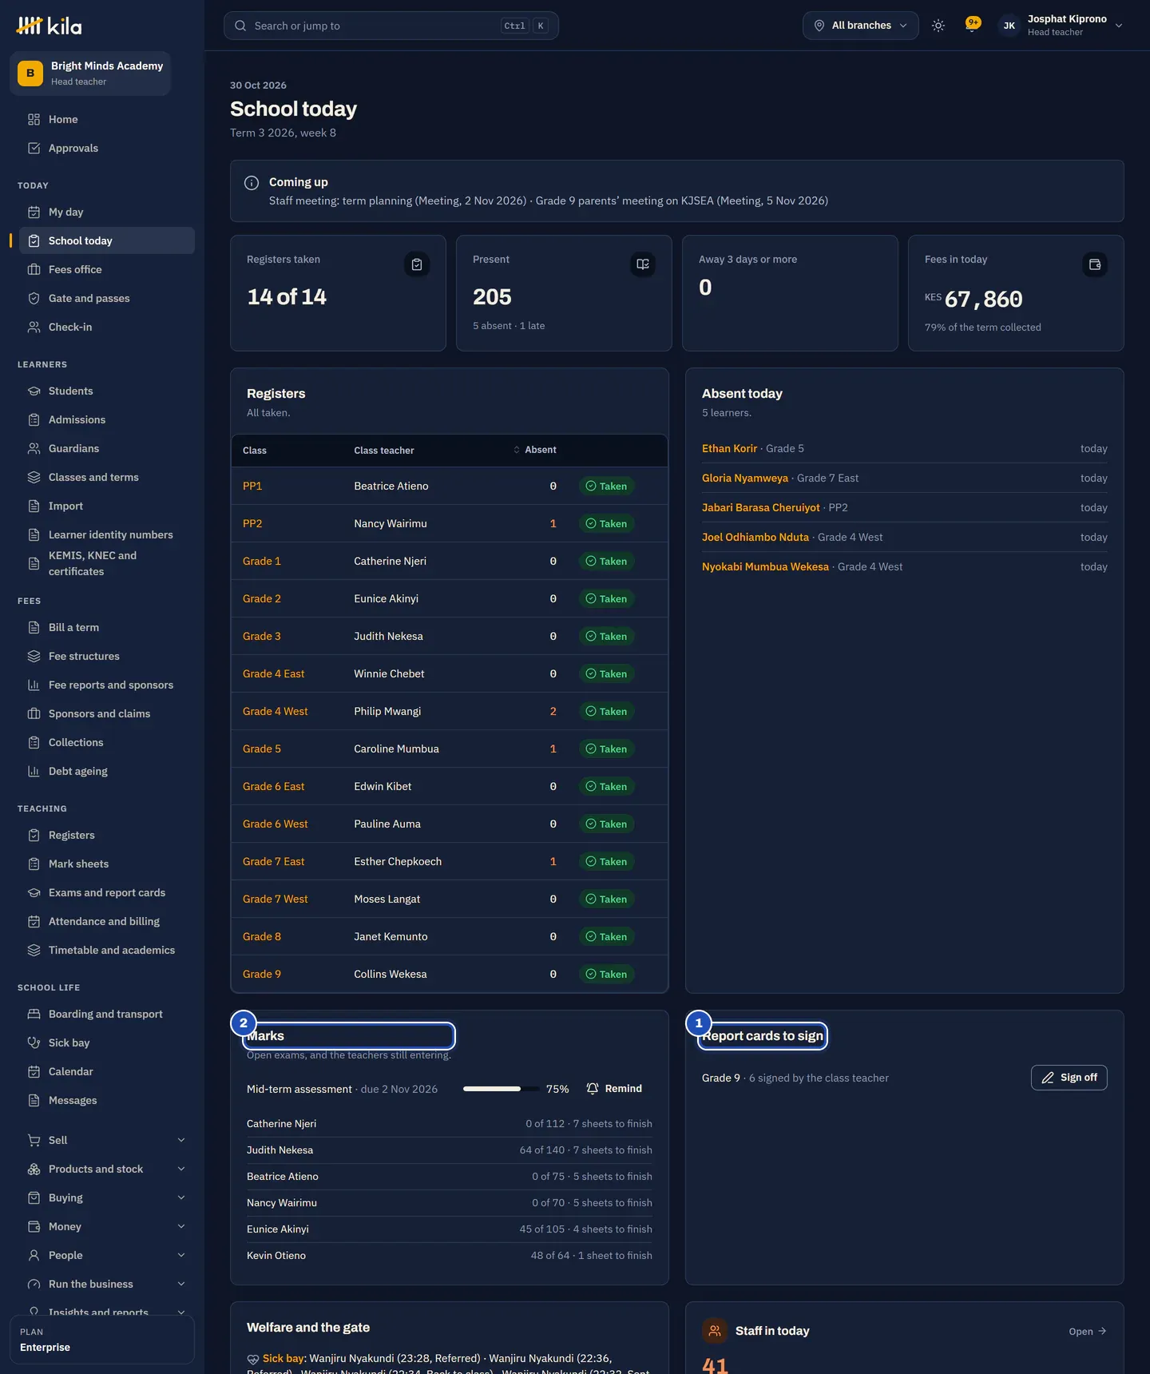Click the Bright Minds Academy B badge
Screen dimensions: 1150x1374
click(x=30, y=73)
